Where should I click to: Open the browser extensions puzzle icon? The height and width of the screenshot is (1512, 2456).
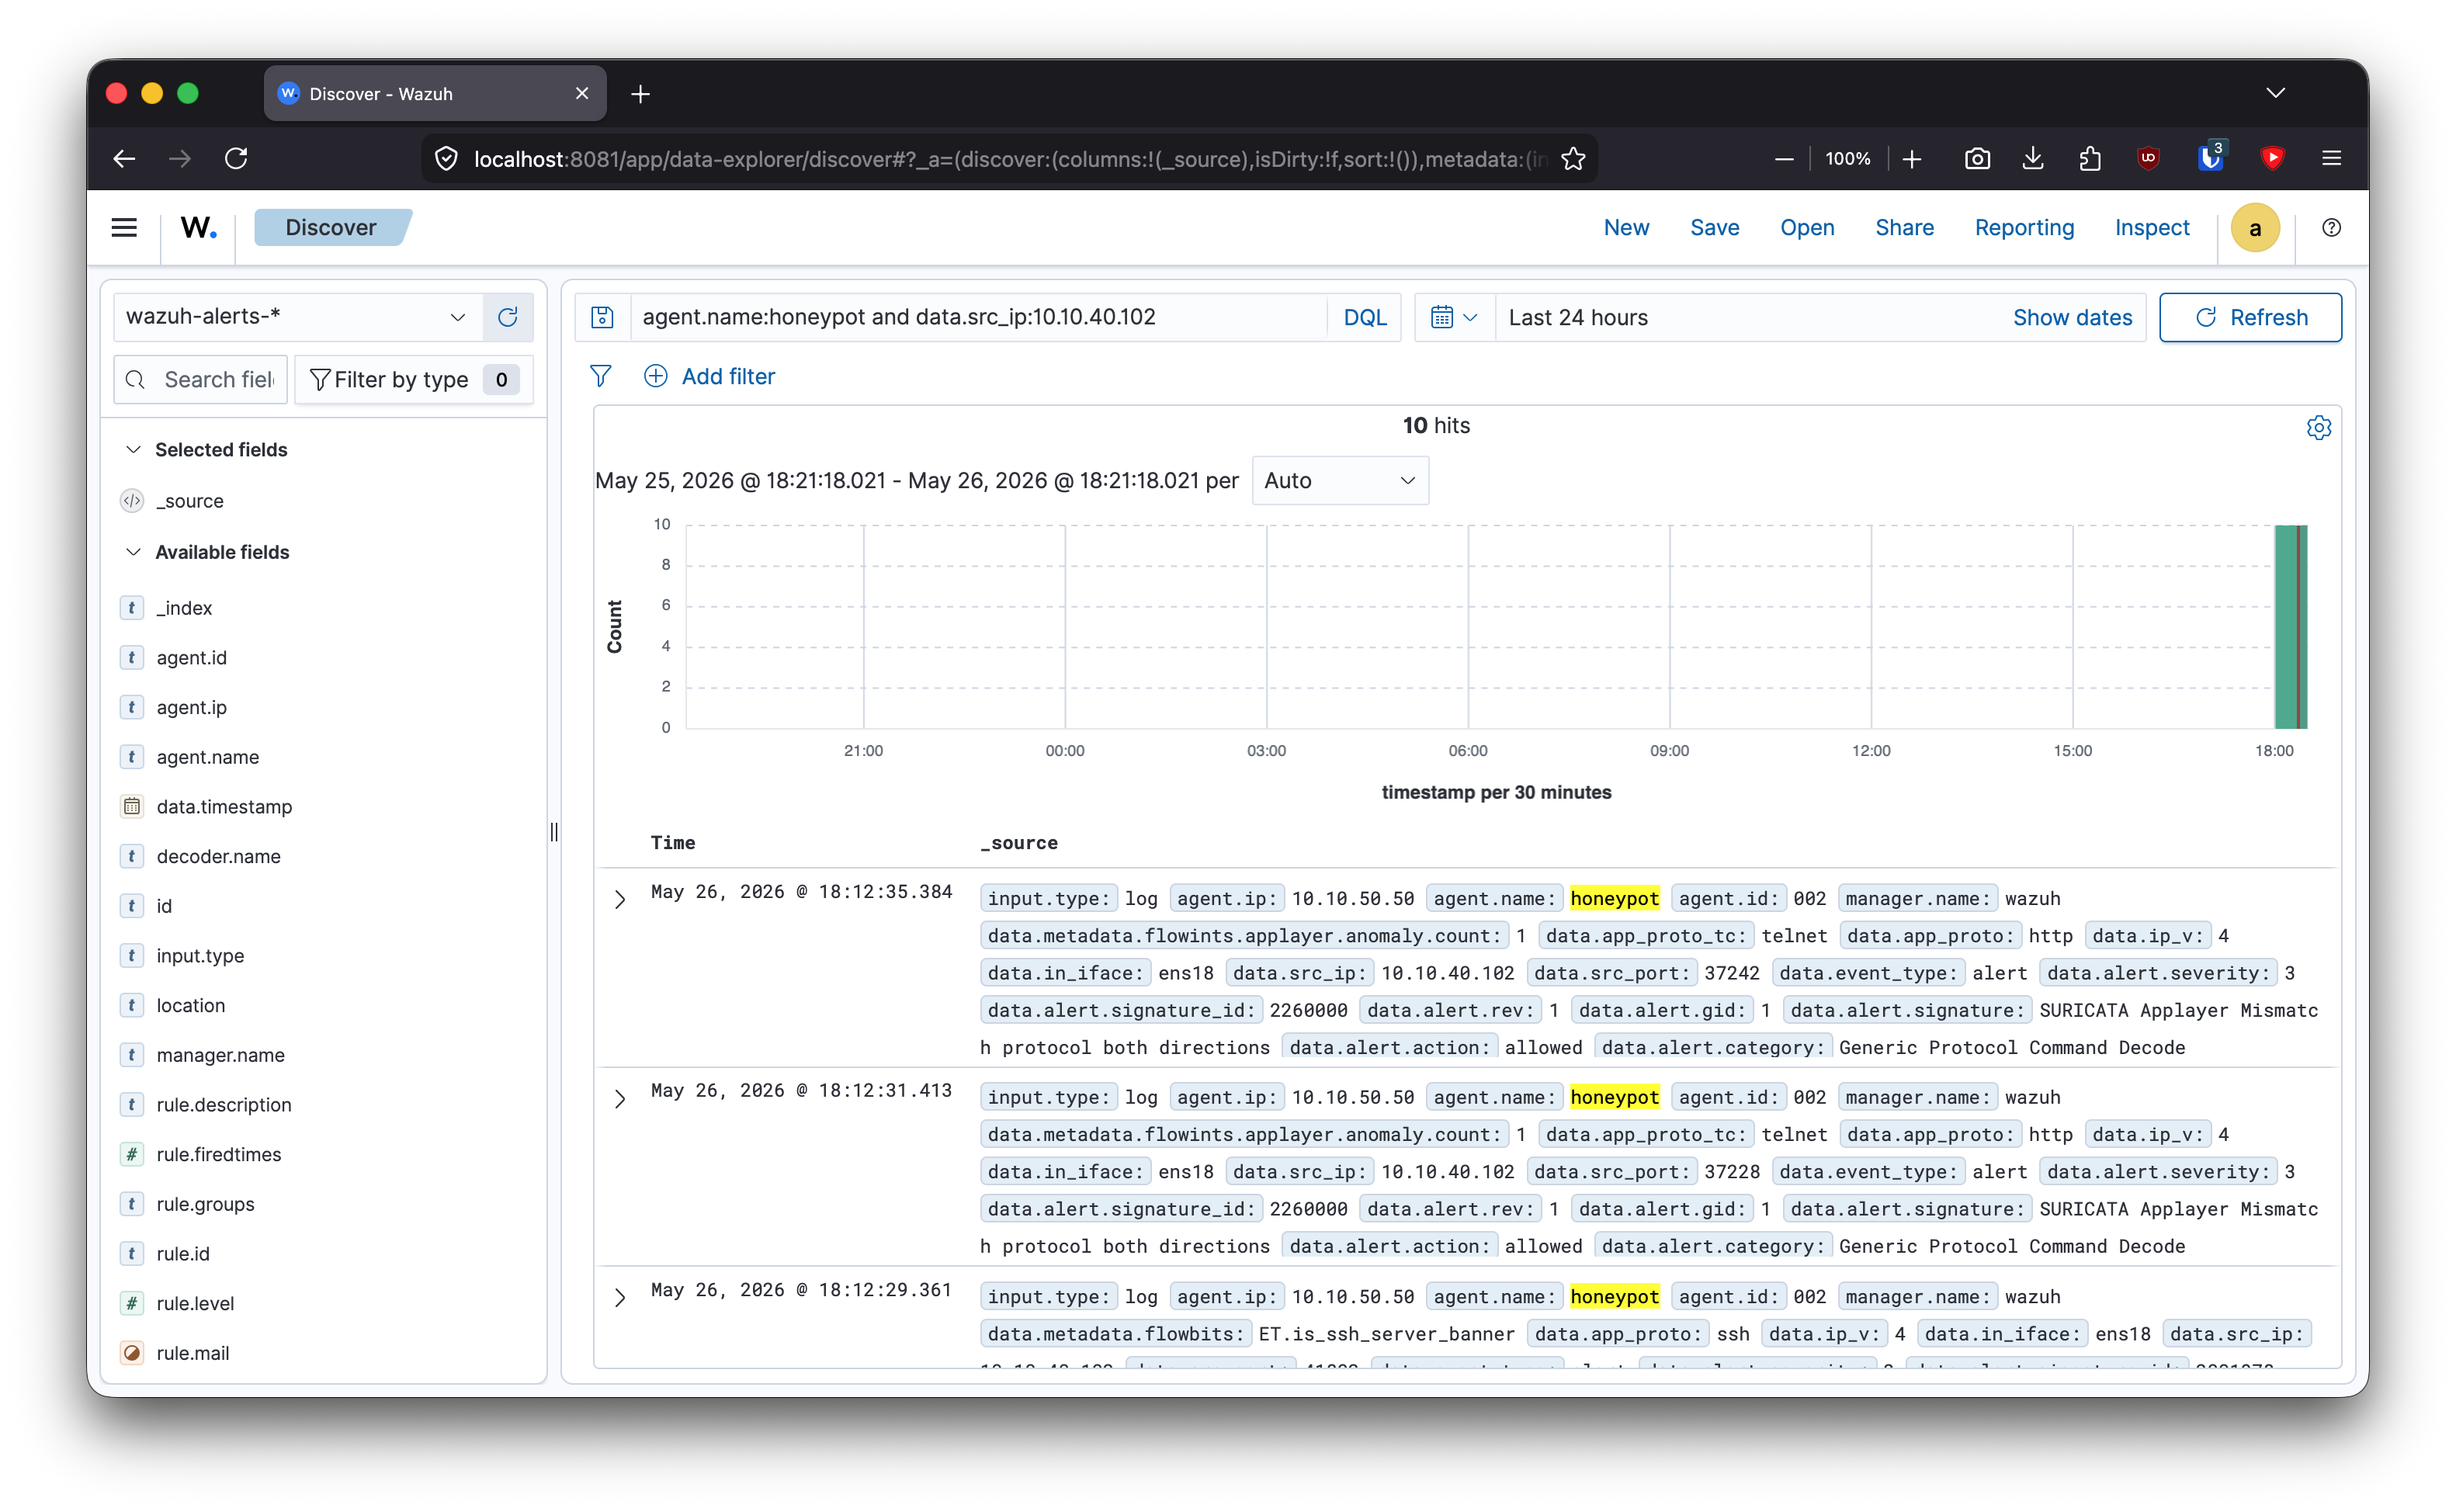coord(2090,158)
